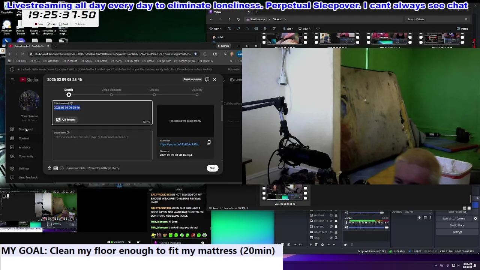Open See more options in File Explorer toolbar

(318, 28)
